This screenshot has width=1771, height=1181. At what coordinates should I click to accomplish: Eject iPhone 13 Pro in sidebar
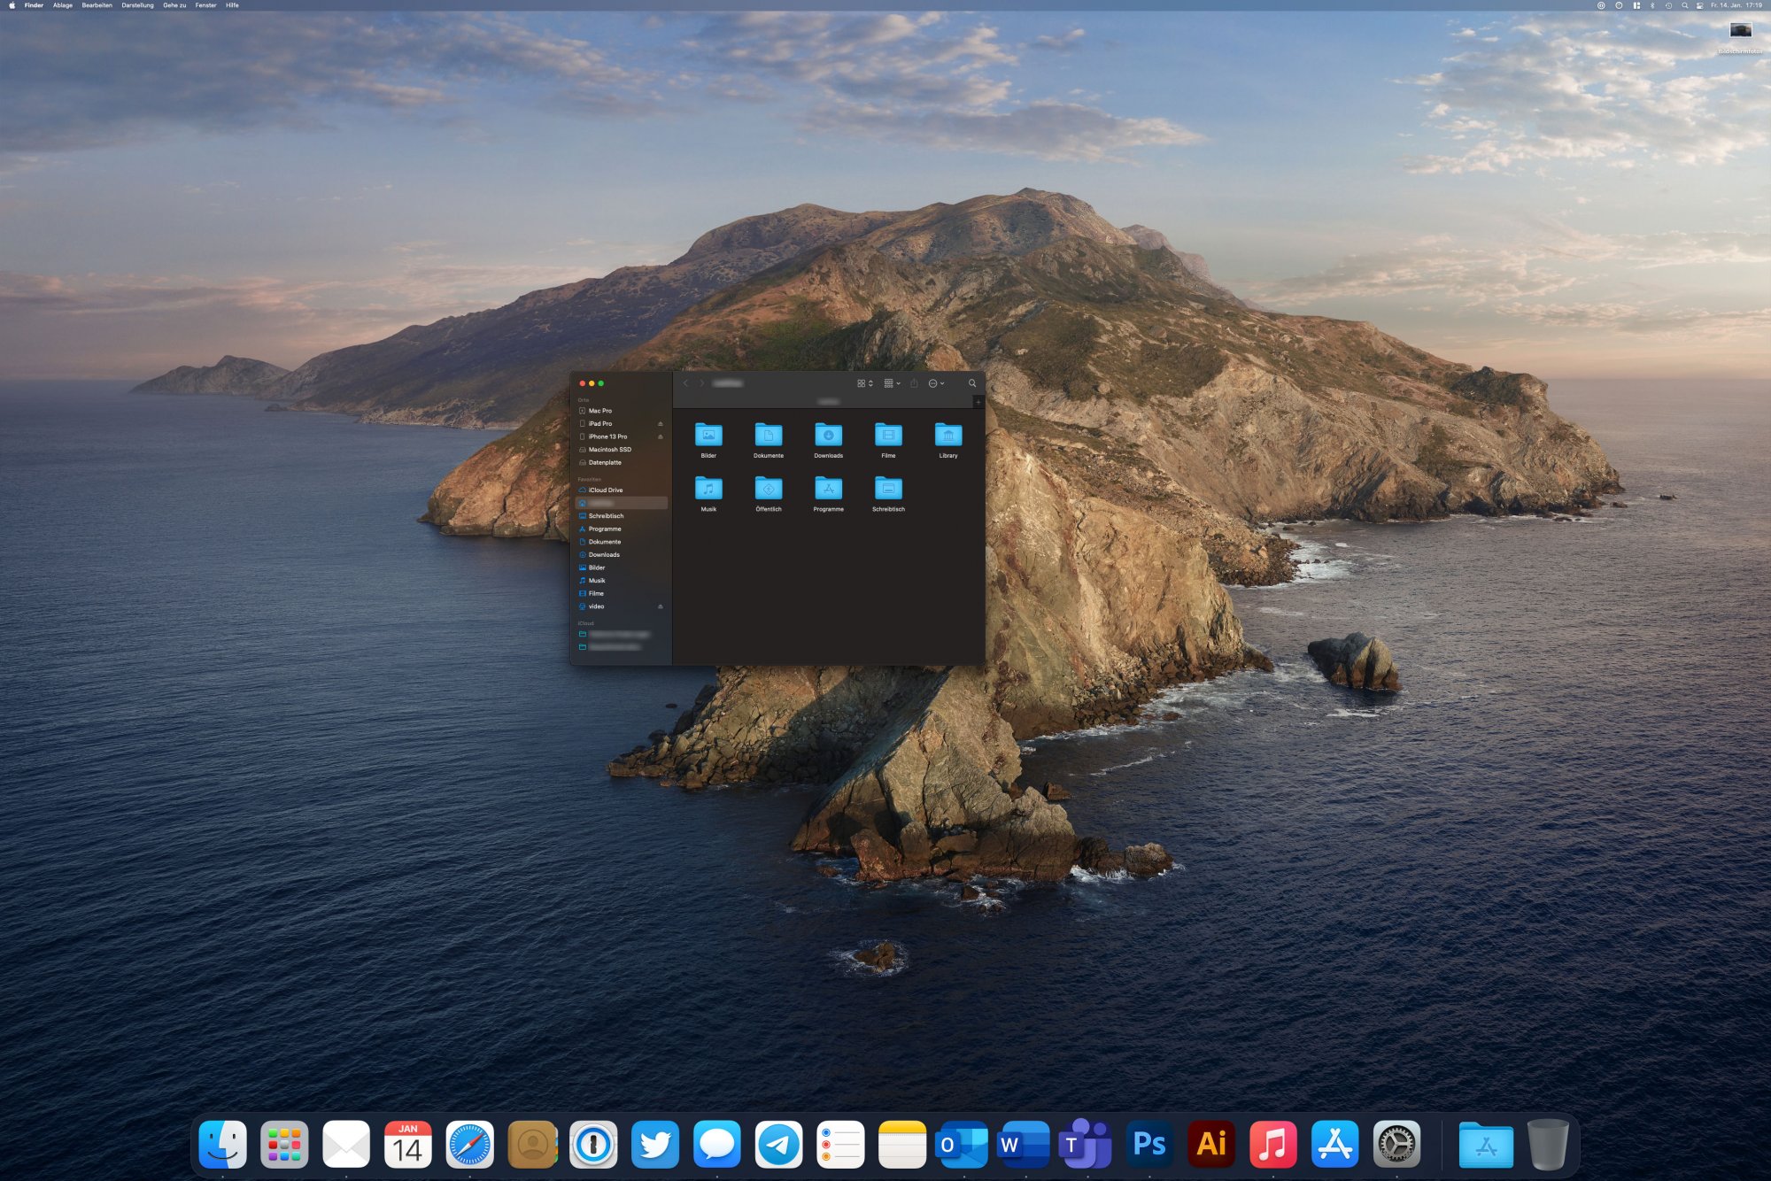660,436
